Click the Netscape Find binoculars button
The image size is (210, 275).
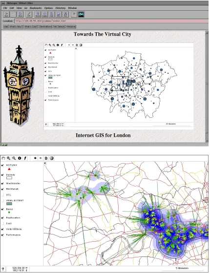click(65, 14)
